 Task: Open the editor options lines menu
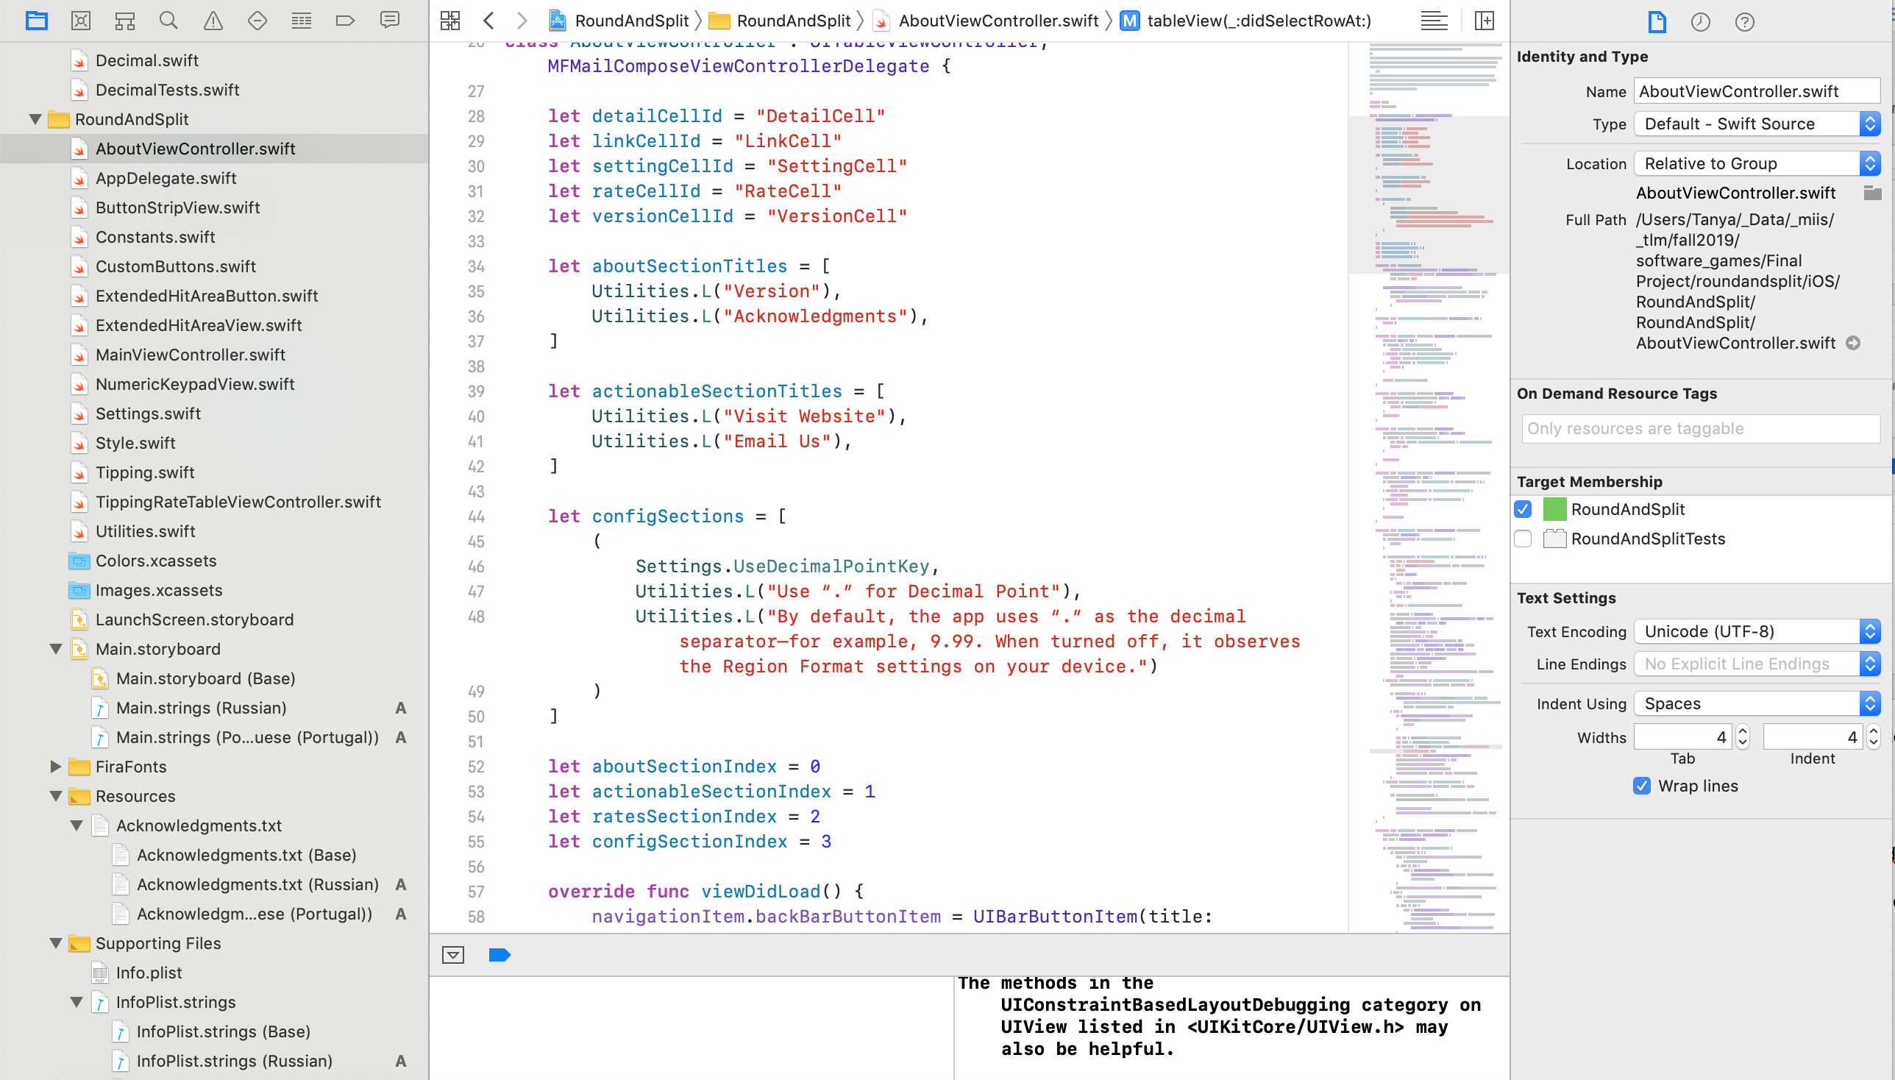[1434, 21]
